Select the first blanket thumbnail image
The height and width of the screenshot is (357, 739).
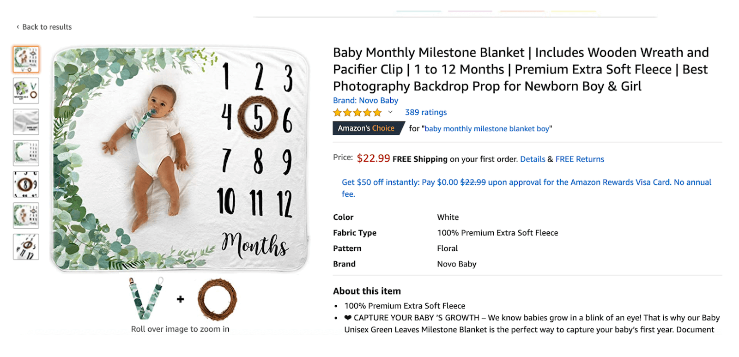pos(26,59)
